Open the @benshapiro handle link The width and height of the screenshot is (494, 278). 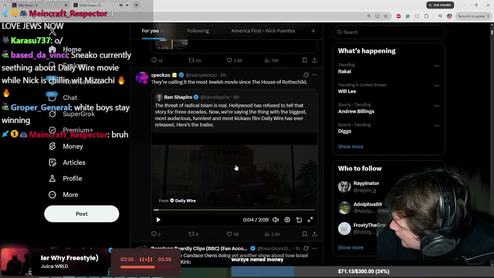[x=215, y=97]
